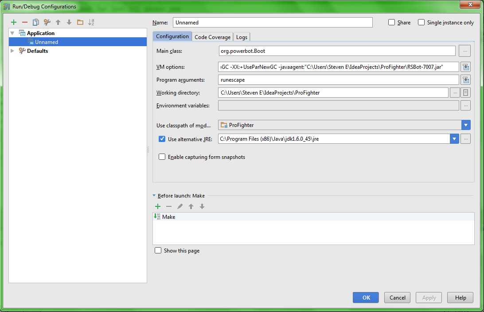Edit configuration defaults with wrench icon

pyautogui.click(x=47, y=22)
